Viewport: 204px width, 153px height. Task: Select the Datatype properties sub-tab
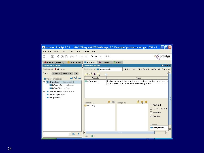[x=56, y=74]
